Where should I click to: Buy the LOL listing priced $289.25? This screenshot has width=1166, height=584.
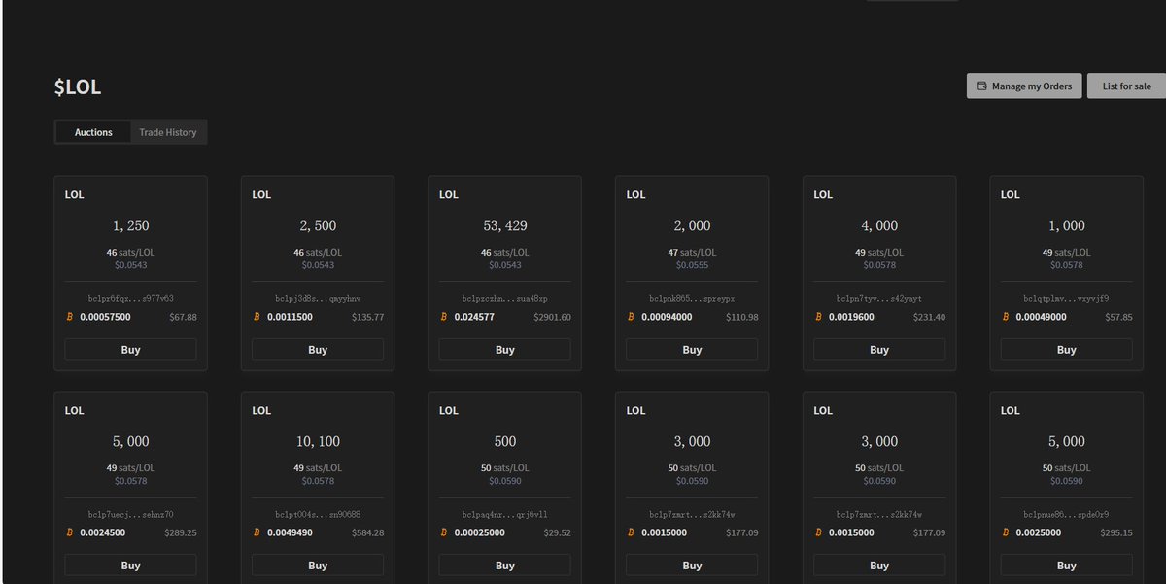pos(130,566)
